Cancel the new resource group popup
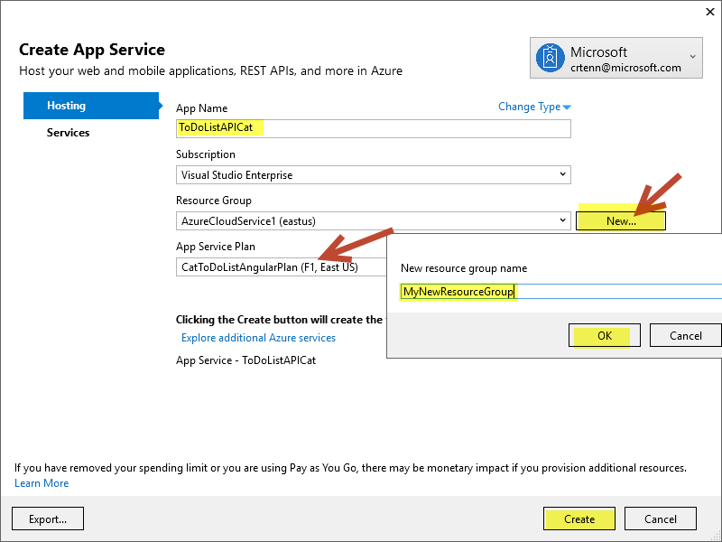The height and width of the screenshot is (542, 722). point(685,336)
